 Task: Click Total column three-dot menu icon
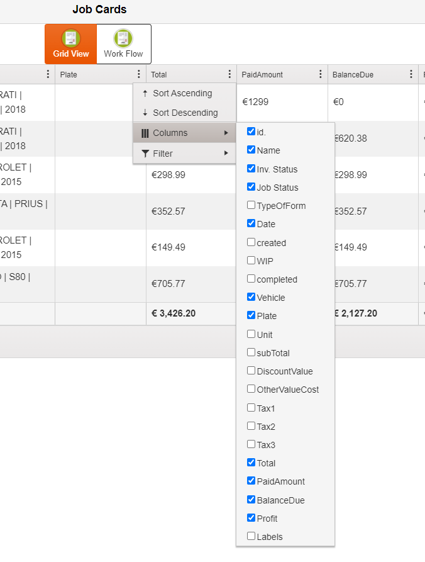coord(230,74)
